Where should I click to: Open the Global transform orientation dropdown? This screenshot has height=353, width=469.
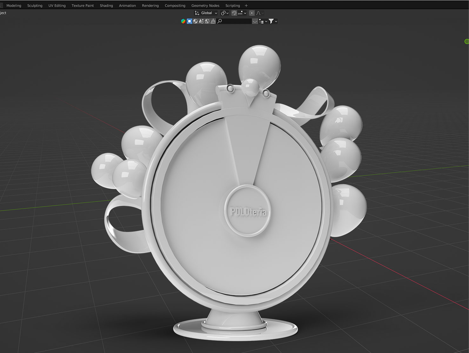(206, 13)
